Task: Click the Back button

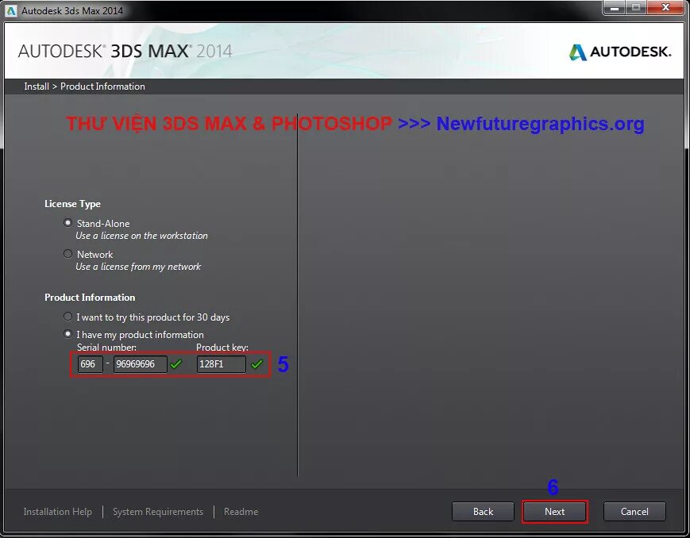Action: [x=483, y=512]
